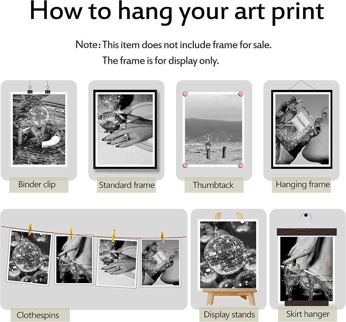Select the Hanging frame label
Viewport: 346px width, 322px height.
[x=302, y=184]
